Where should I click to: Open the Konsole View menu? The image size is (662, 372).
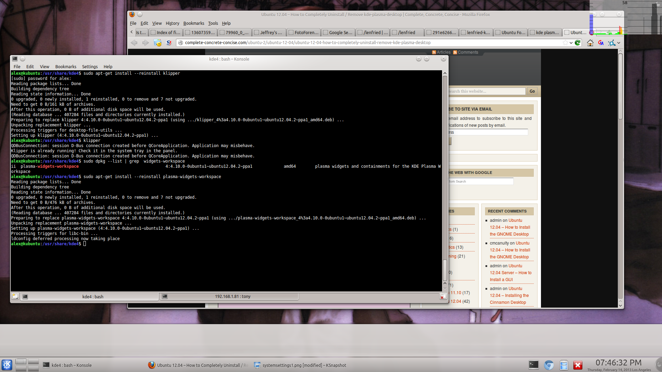click(44, 66)
